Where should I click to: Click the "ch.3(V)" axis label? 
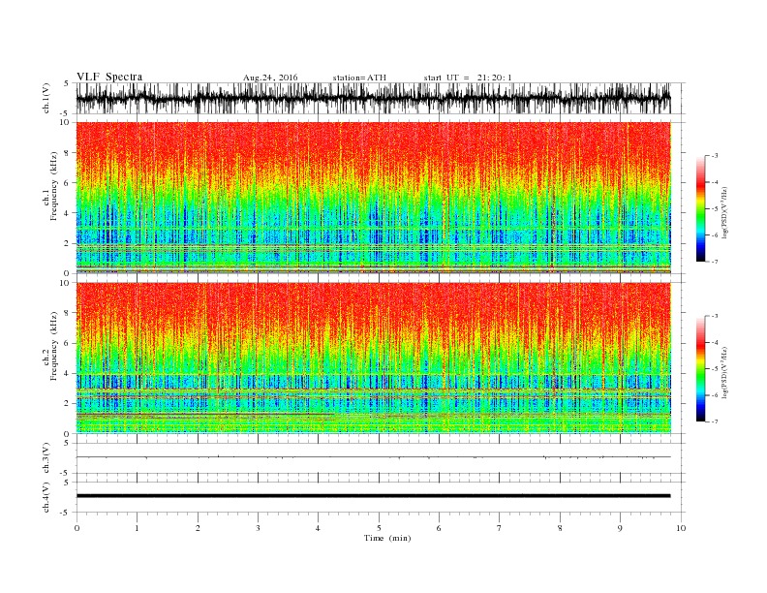46,458
